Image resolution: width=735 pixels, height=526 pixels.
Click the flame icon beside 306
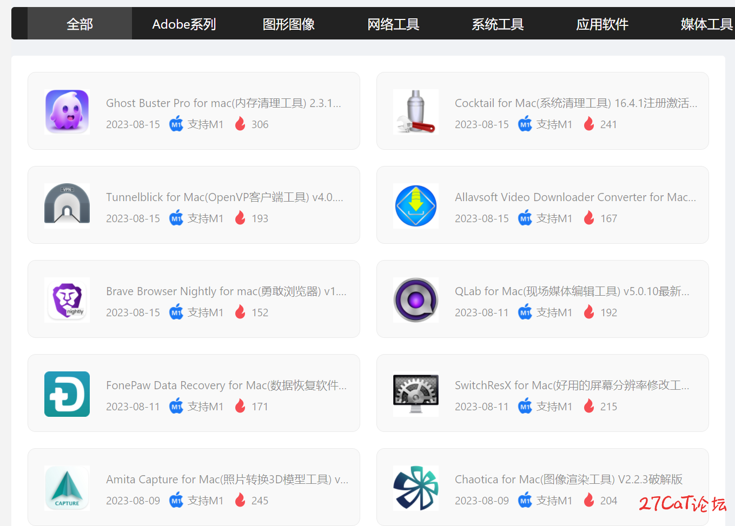click(x=240, y=124)
